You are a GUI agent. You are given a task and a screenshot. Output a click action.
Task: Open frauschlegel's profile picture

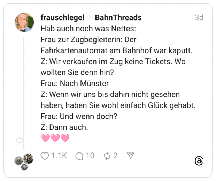(24, 22)
